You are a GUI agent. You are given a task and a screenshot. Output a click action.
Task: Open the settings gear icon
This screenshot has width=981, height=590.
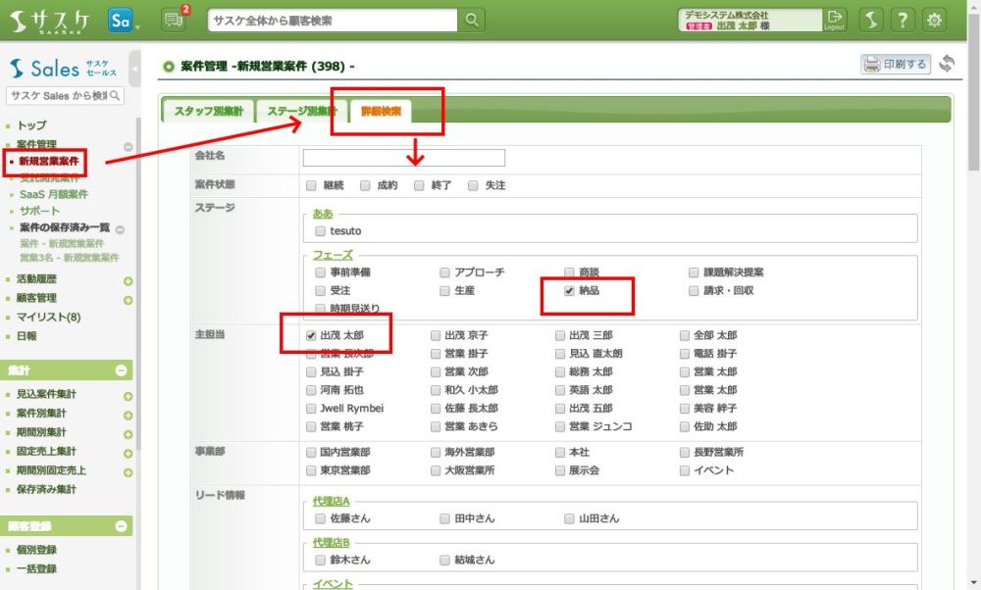tap(935, 20)
